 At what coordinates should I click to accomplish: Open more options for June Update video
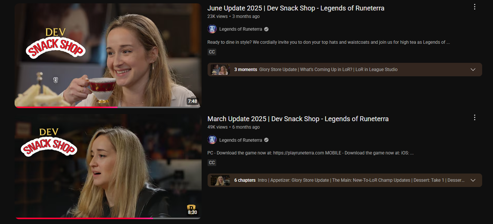pyautogui.click(x=474, y=7)
